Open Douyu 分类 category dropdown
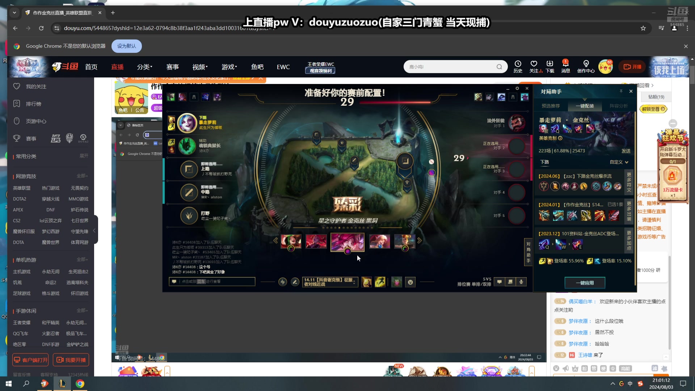This screenshot has height=391, width=695. tap(144, 67)
